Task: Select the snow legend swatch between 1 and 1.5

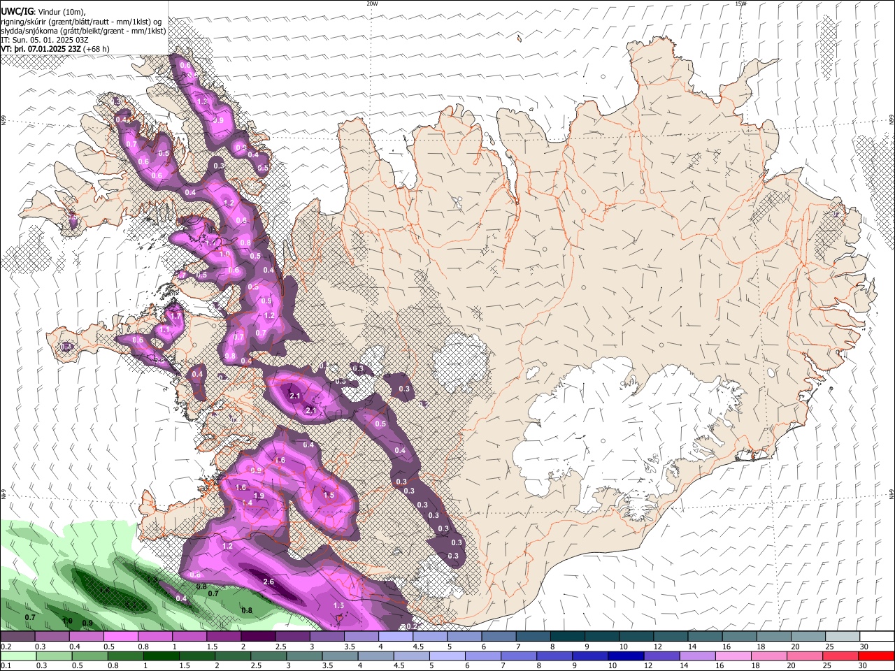Action: (x=189, y=637)
